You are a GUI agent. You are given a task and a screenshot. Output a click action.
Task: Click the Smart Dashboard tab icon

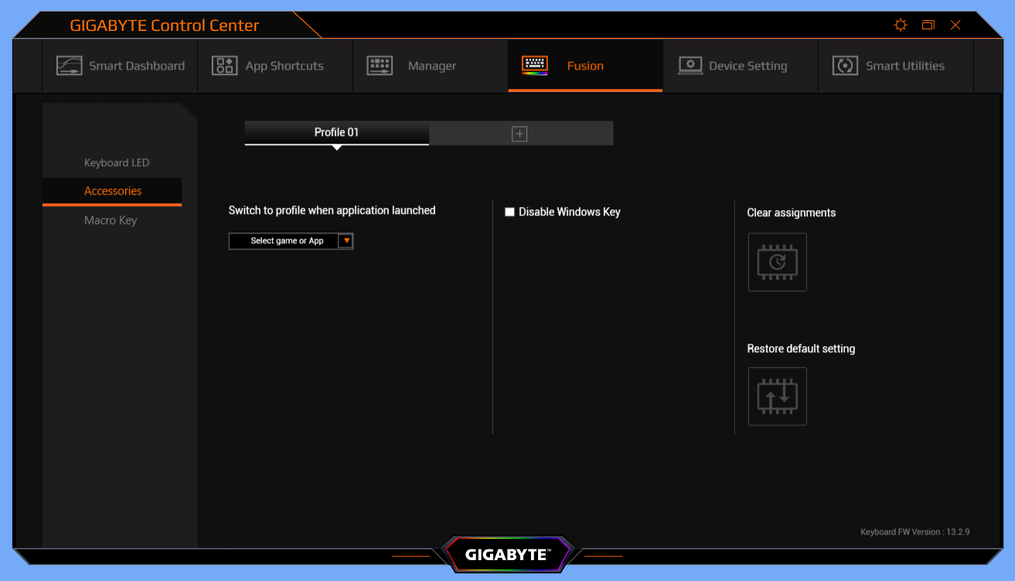coord(70,66)
